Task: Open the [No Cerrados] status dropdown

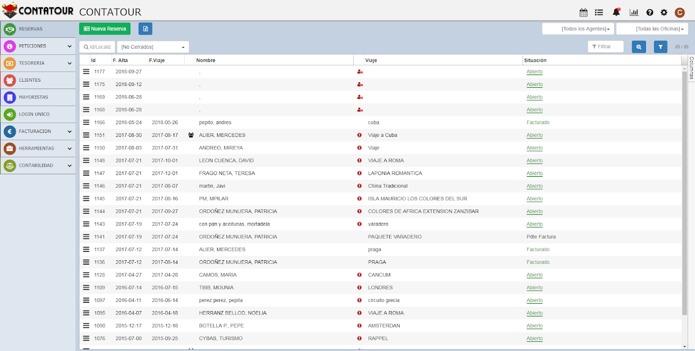Action: pos(153,47)
